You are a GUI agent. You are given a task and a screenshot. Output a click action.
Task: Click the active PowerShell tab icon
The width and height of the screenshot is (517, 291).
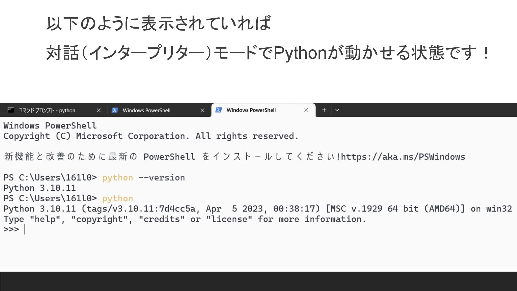[x=219, y=110]
